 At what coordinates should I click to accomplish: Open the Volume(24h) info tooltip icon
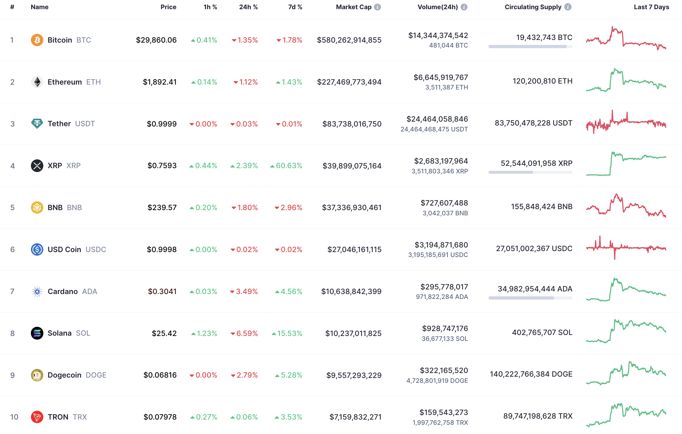tap(464, 7)
